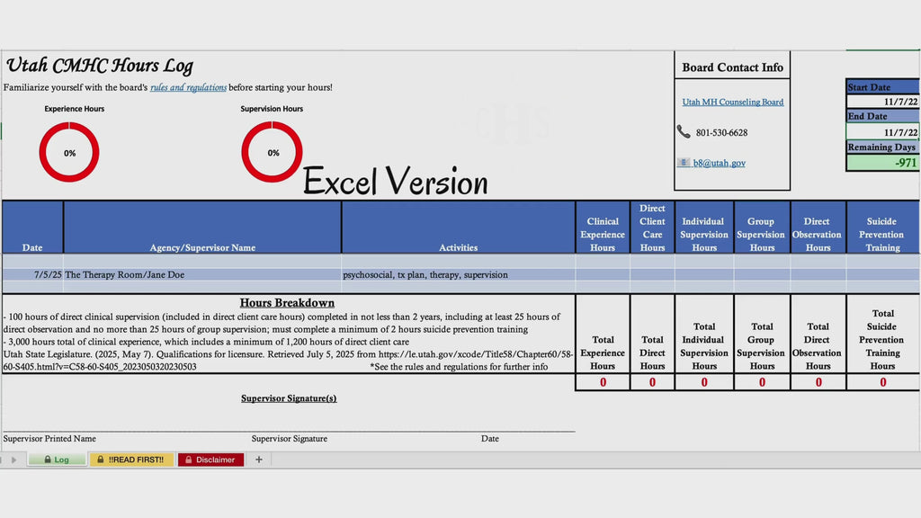Click the sheet tab scroll-right arrow
This screenshot has width=921, height=518.
[14, 460]
